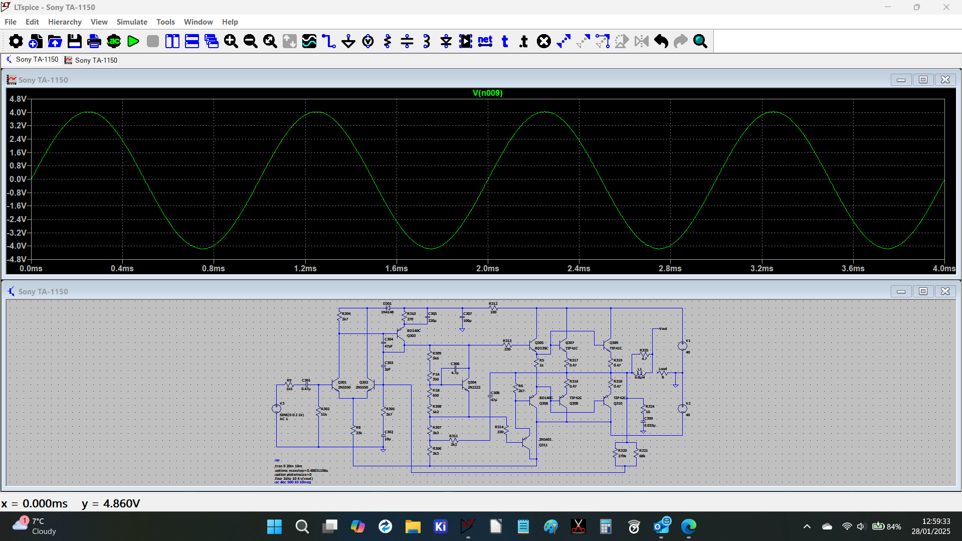The width and height of the screenshot is (962, 541).
Task: Click the Vout net label in the schematic
Action: point(663,329)
